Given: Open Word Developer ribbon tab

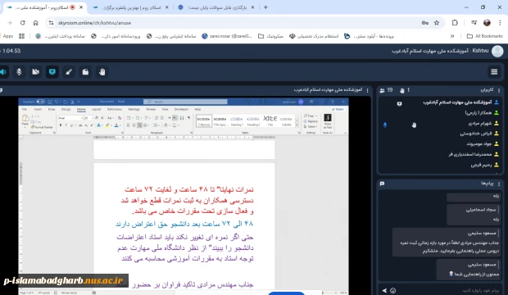Looking at the screenshot, I should click(x=181, y=109).
